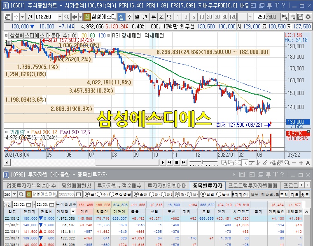The width and height of the screenshot is (313, 246).
Task: Switch to 당일매매현황 tab
Action: (x=77, y=186)
